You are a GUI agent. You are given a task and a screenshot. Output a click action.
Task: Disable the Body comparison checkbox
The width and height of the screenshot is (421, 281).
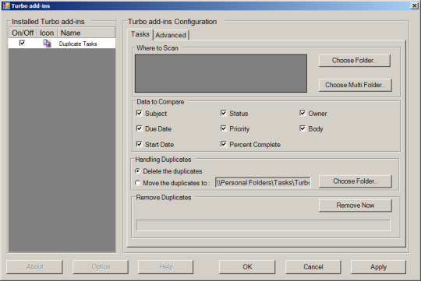[x=302, y=128]
